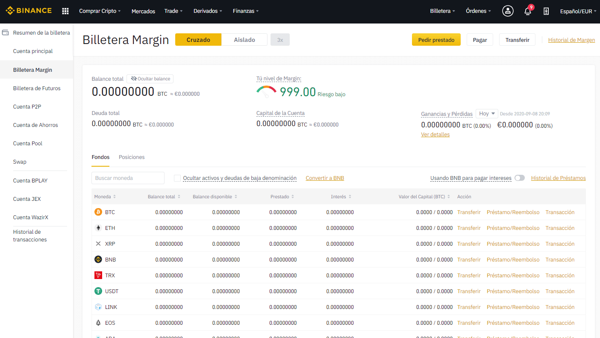Viewport: 600px width, 338px height.
Task: Expand the Finanzas dropdown
Action: (x=246, y=11)
